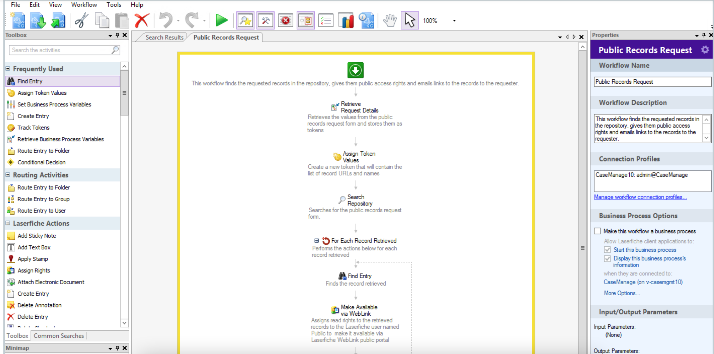
Task: Select the arrow pointer tool
Action: coord(409,21)
